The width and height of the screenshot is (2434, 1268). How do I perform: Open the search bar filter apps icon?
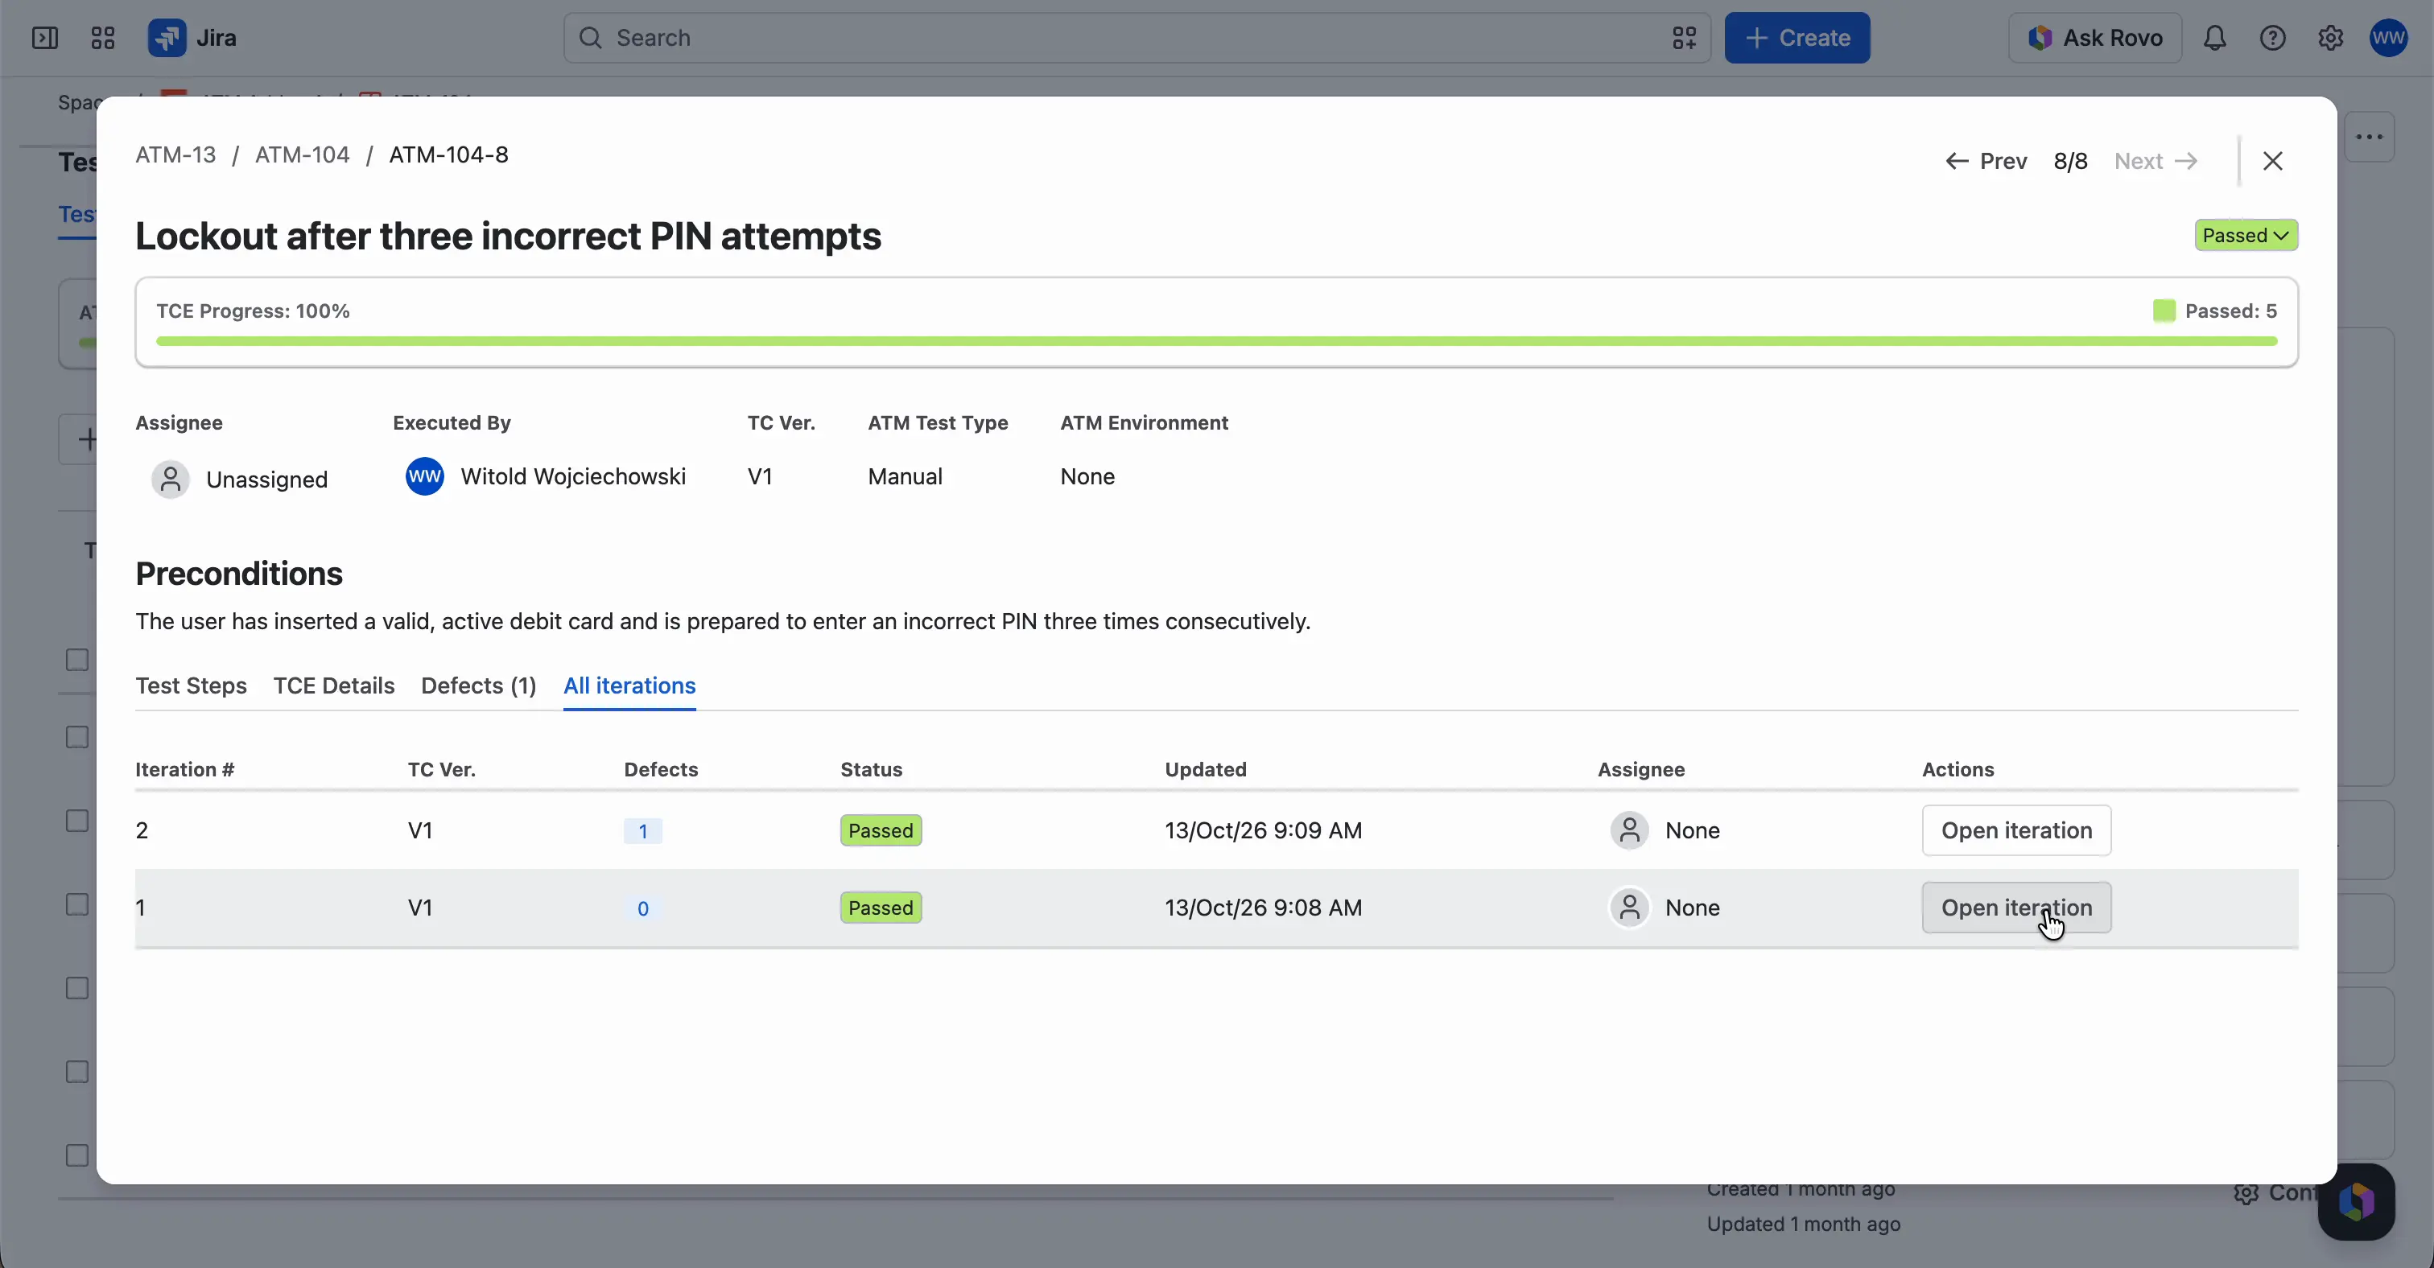[1684, 38]
